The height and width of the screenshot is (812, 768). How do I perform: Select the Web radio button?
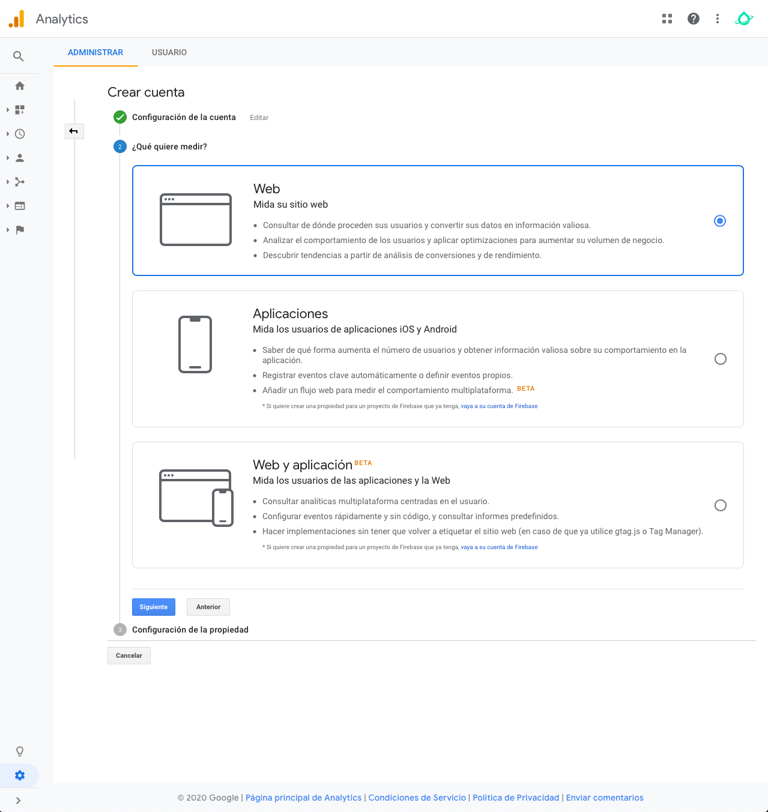click(x=719, y=221)
